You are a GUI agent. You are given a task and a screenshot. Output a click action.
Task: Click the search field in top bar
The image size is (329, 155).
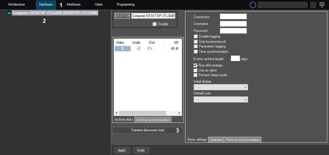point(283,5)
